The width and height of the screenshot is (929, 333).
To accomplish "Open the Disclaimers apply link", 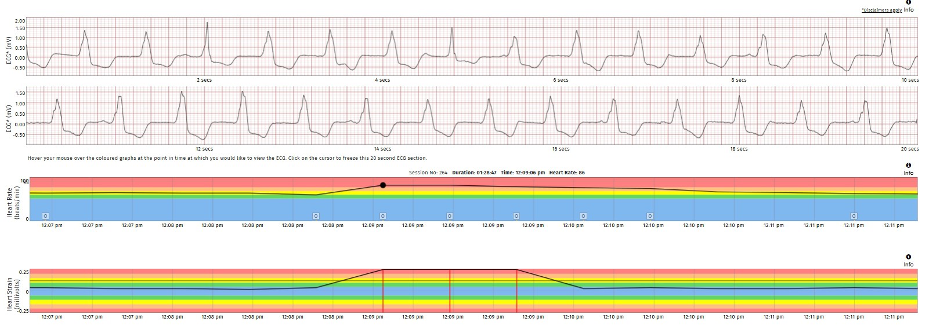I will point(881,10).
